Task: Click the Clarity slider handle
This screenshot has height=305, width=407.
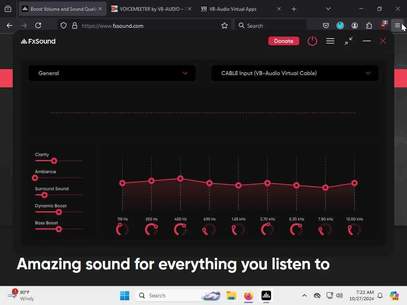Action: (x=54, y=161)
